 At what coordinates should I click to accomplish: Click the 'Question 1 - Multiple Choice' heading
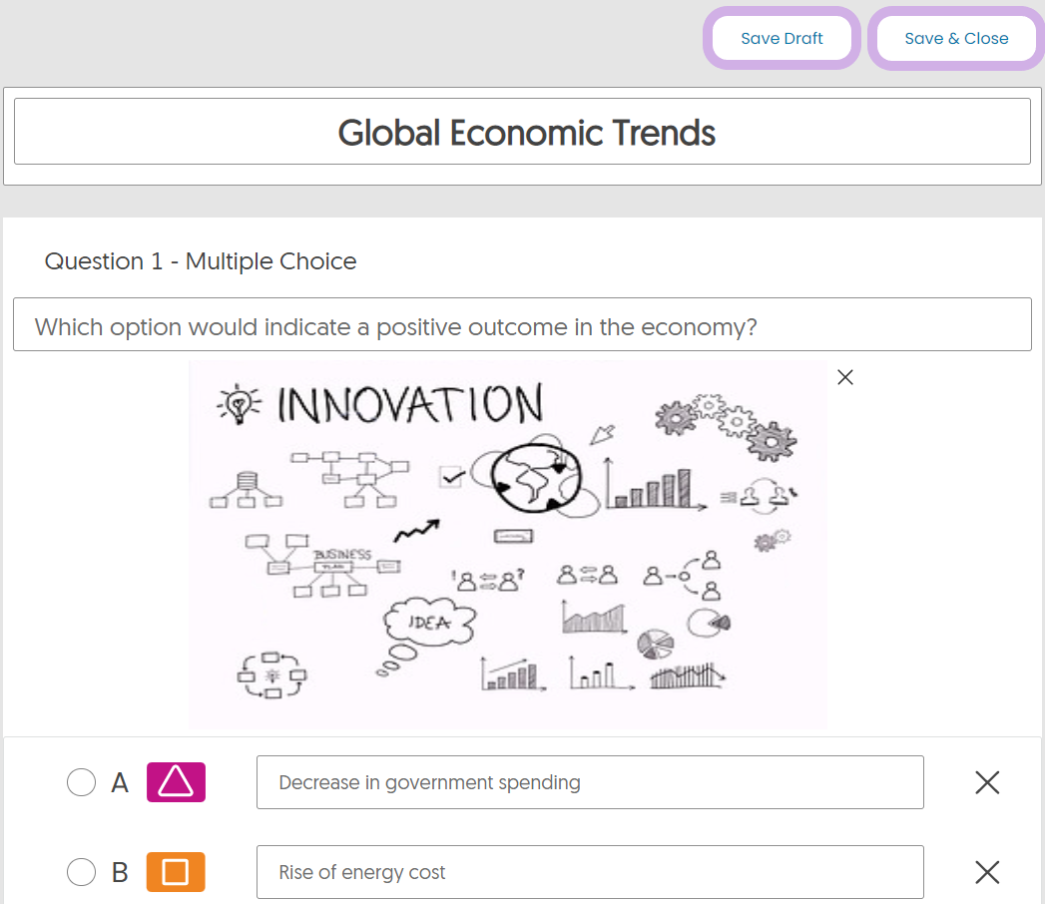pos(201,261)
